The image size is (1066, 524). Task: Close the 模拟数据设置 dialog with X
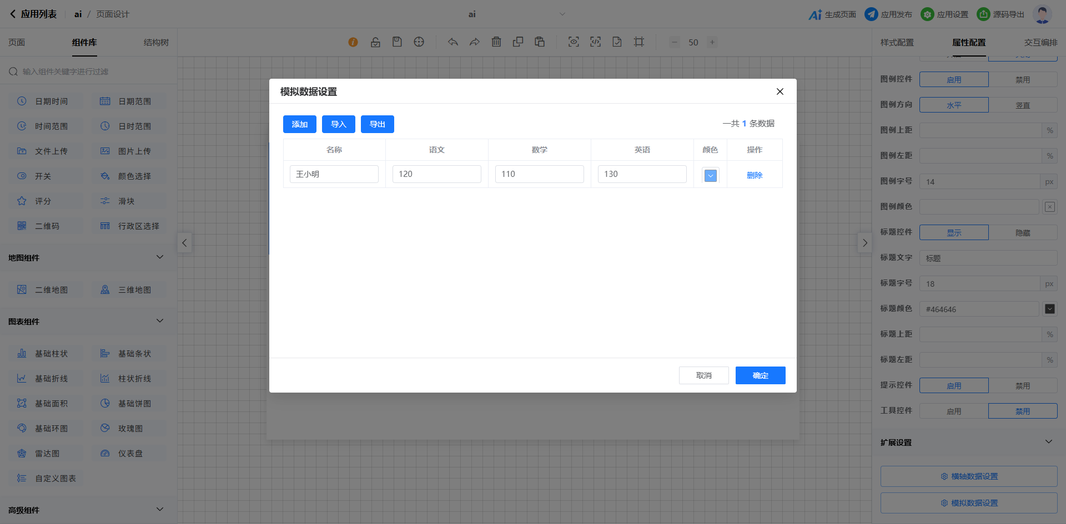[780, 91]
